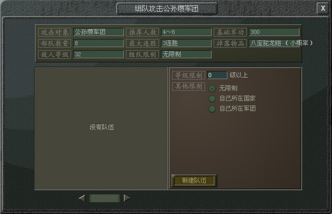Close the team attack dialog
The height and width of the screenshot is (214, 332).
[323, 8]
